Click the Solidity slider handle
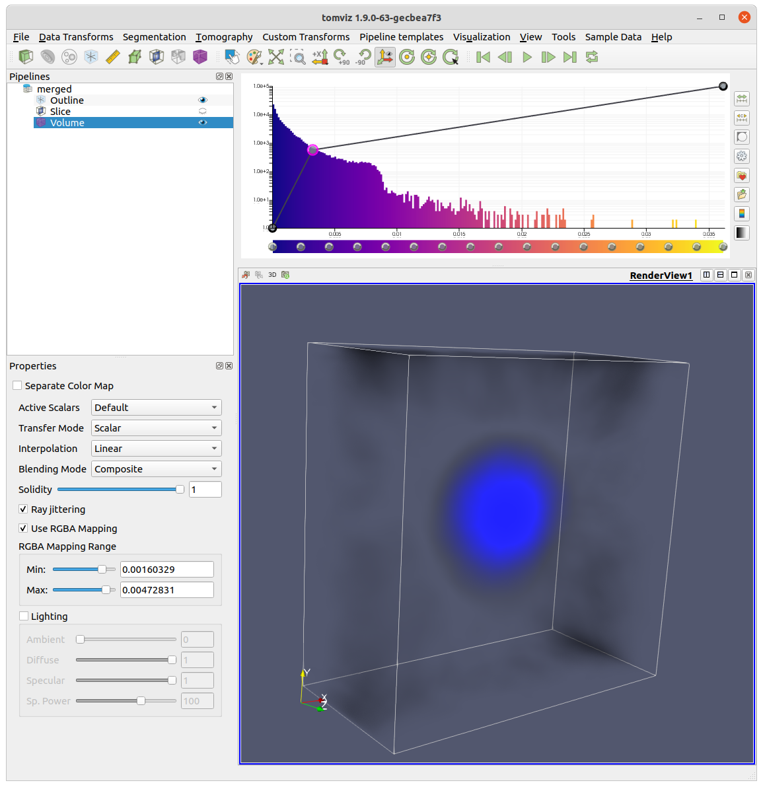 click(180, 490)
